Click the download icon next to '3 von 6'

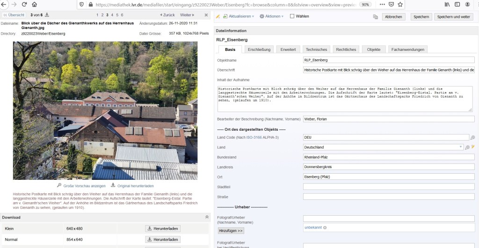[x=47, y=15]
